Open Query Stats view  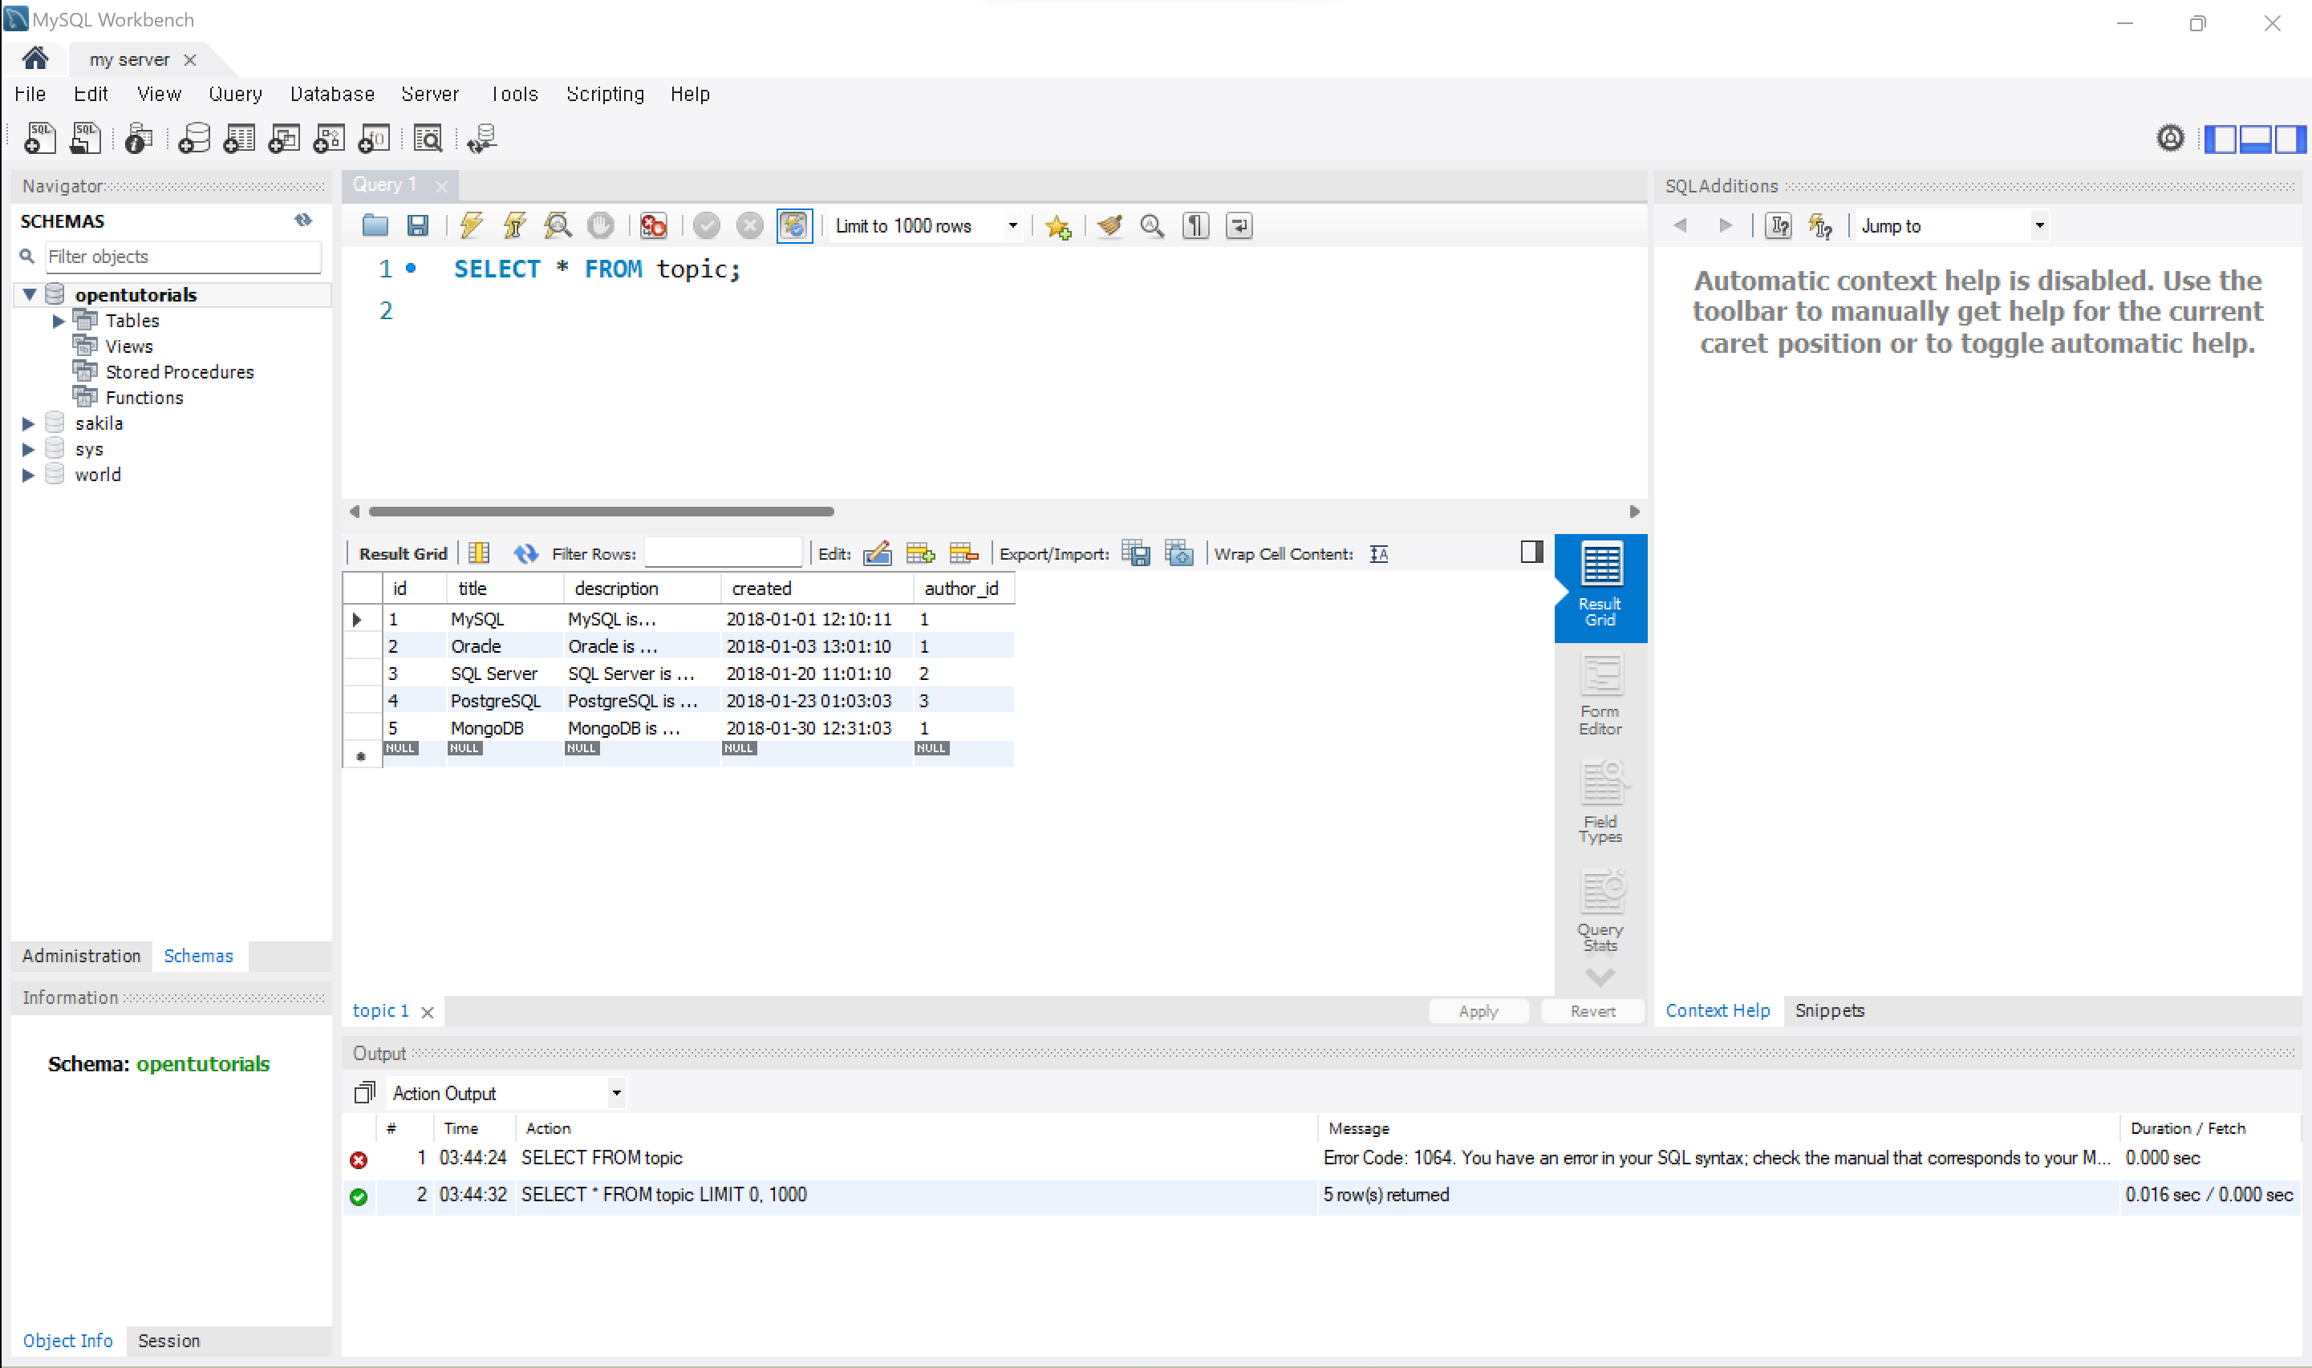1600,912
